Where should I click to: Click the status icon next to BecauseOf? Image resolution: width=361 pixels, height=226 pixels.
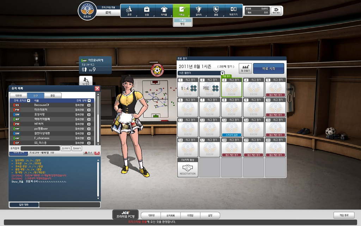(x=89, y=105)
